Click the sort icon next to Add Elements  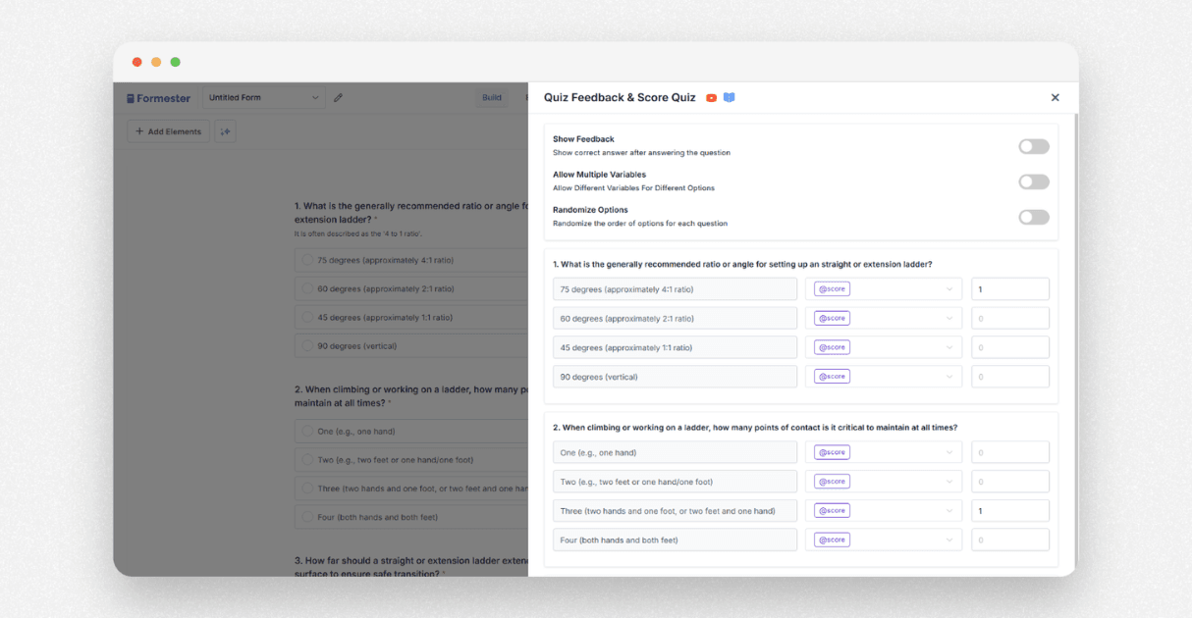[x=226, y=130]
